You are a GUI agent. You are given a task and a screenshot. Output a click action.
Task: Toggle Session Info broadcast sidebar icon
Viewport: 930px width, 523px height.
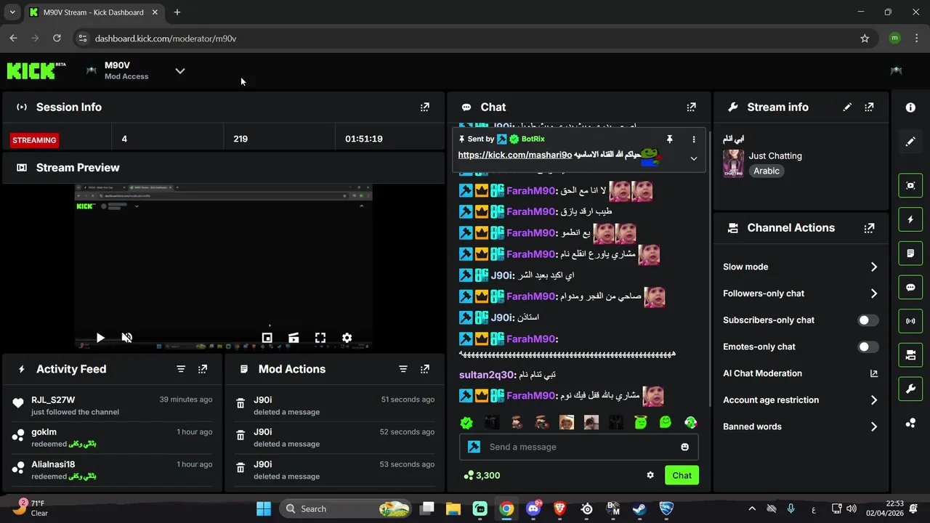pyautogui.click(x=910, y=321)
